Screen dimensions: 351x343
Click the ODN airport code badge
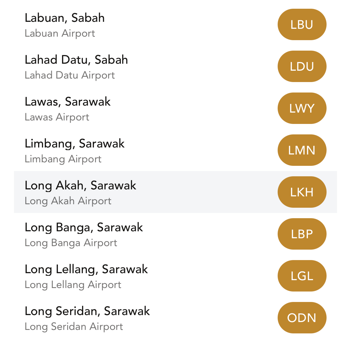302,318
